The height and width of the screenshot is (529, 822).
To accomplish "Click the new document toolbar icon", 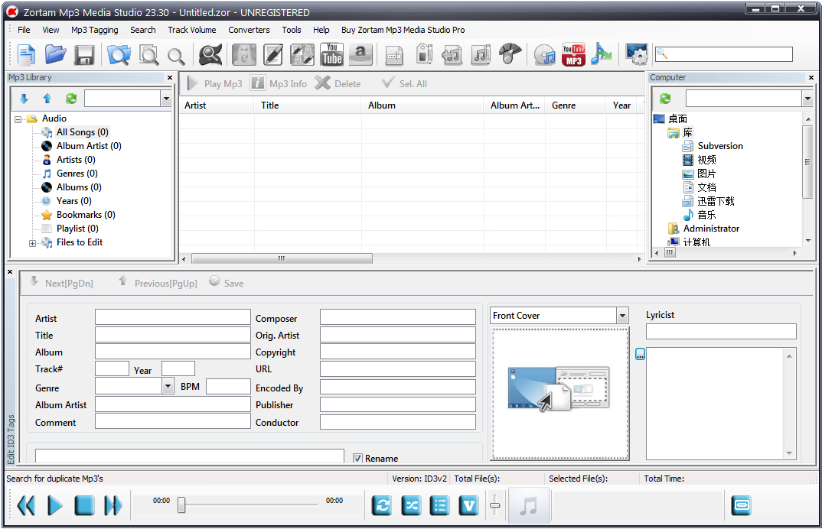I will pyautogui.click(x=26, y=54).
